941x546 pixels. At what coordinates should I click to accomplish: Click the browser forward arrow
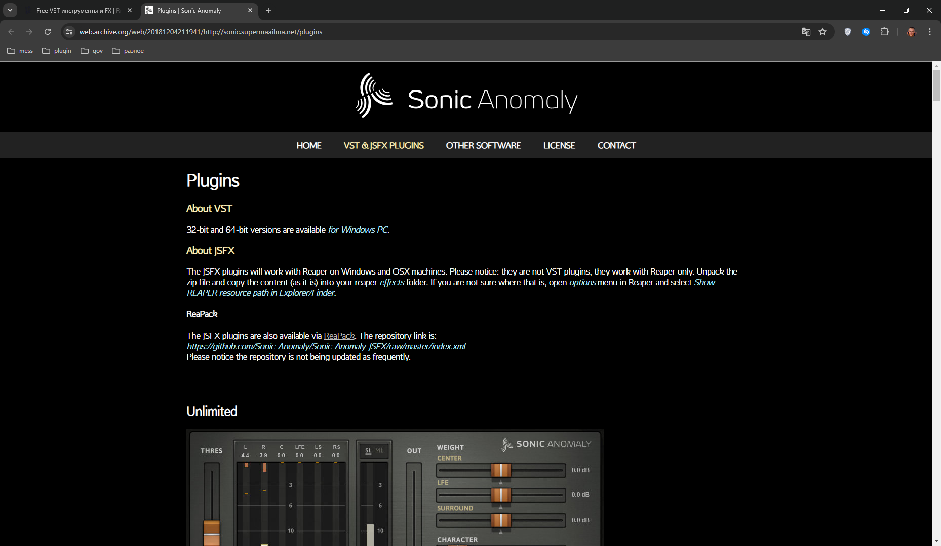29,32
